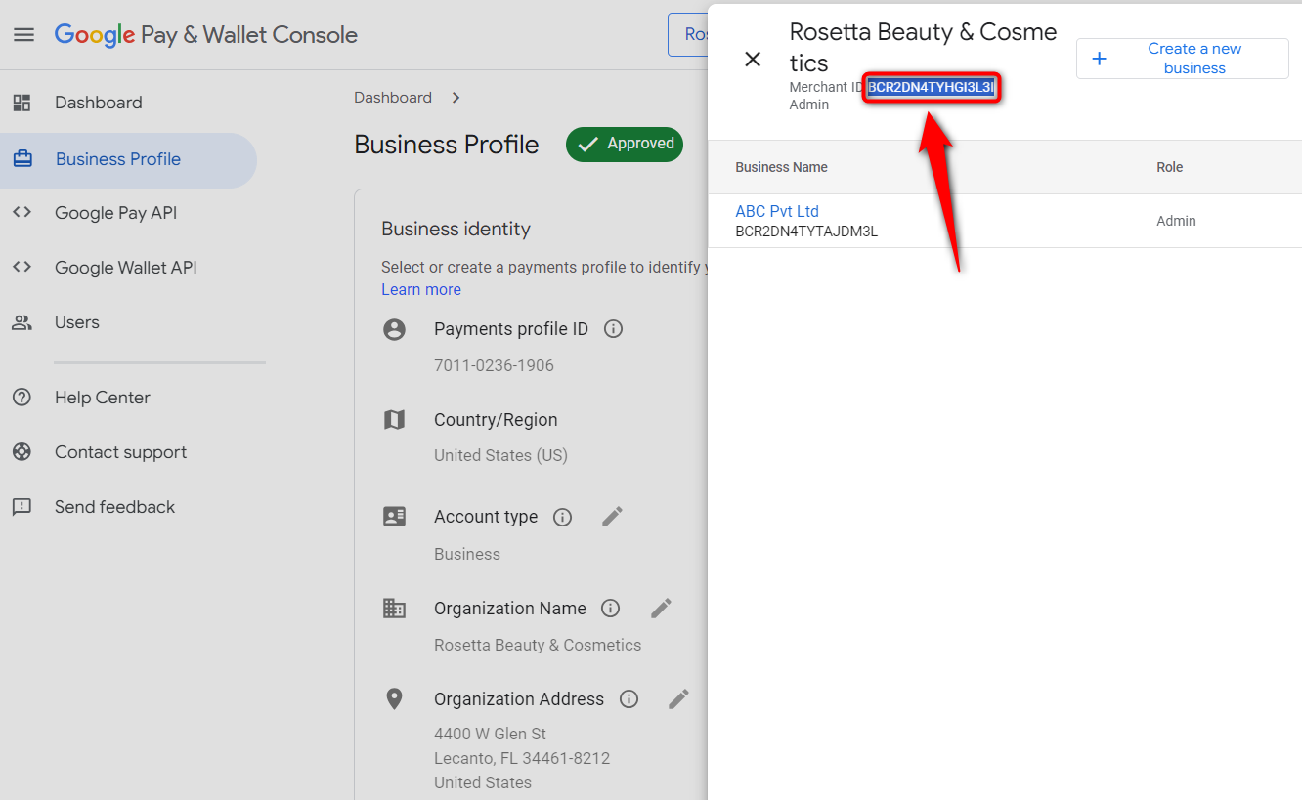
Task: Click the question mark Help Center icon
Action: click(22, 398)
